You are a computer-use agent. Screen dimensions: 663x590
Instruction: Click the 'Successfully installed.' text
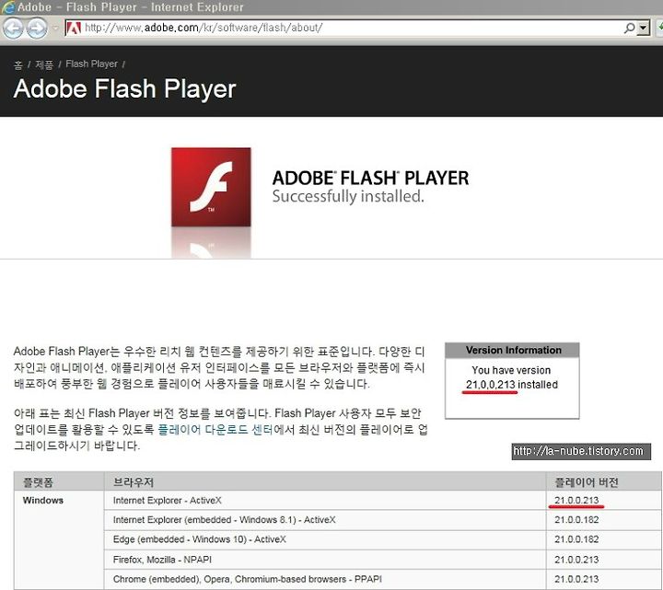pyautogui.click(x=347, y=197)
